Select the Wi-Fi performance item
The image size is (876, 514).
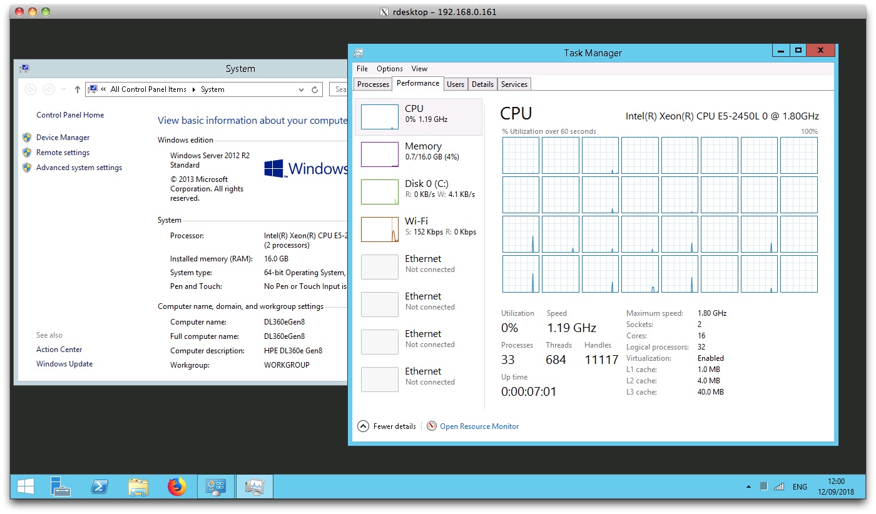[x=419, y=229]
